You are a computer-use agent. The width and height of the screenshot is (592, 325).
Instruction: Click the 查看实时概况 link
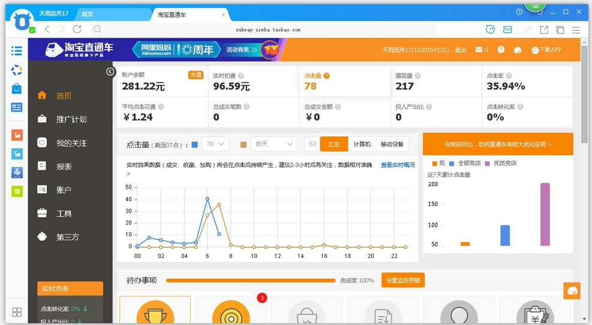pos(398,165)
